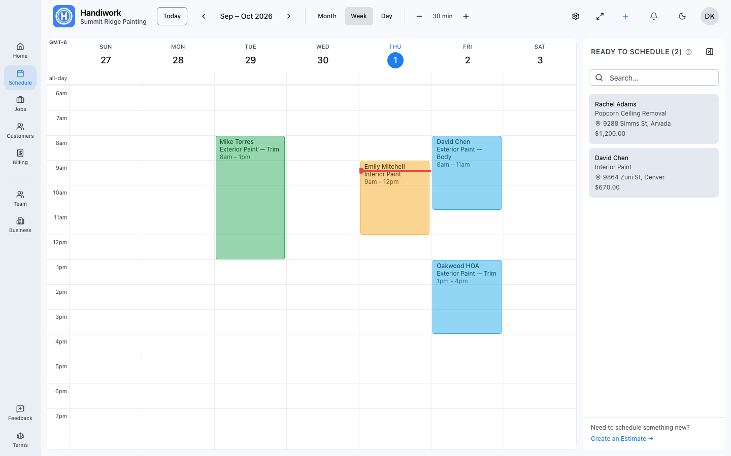Switch to Month view
This screenshot has height=456, width=731.
point(327,16)
